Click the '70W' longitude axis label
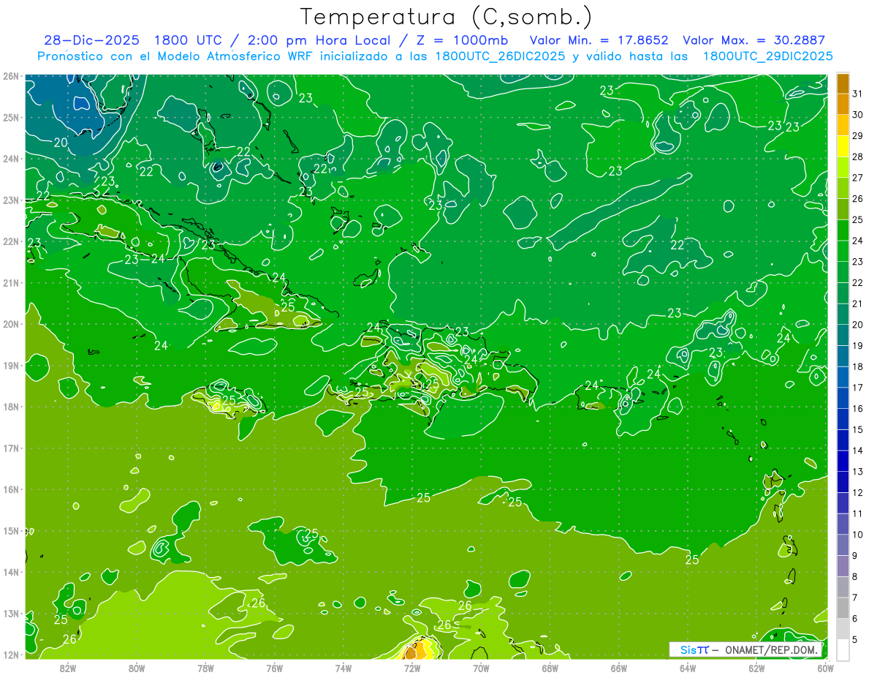This screenshot has width=877, height=678. (x=481, y=668)
